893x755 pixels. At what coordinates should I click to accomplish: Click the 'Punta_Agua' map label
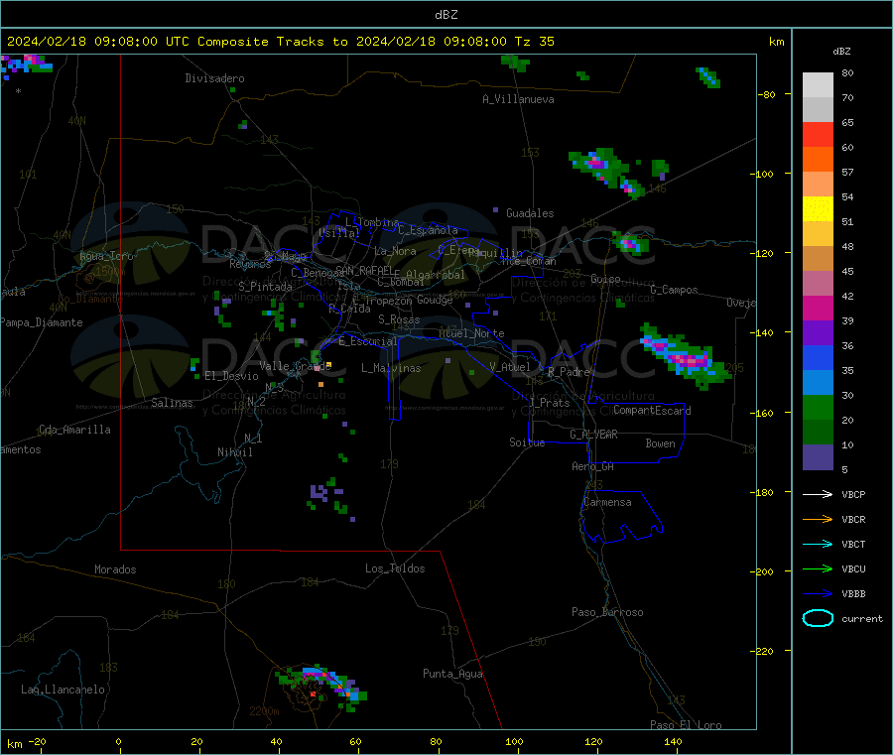(x=452, y=674)
